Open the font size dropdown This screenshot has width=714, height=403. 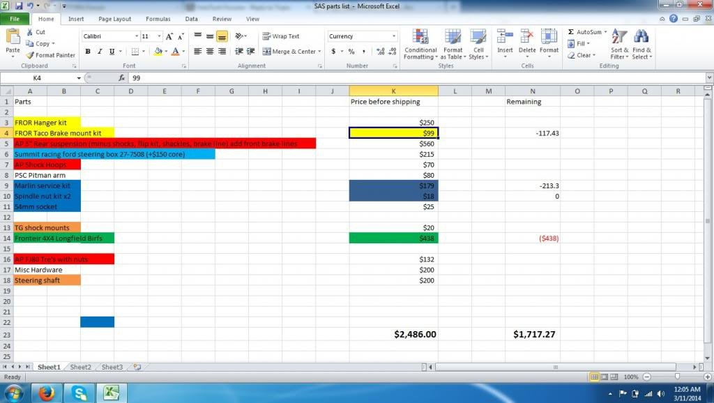tap(159, 36)
